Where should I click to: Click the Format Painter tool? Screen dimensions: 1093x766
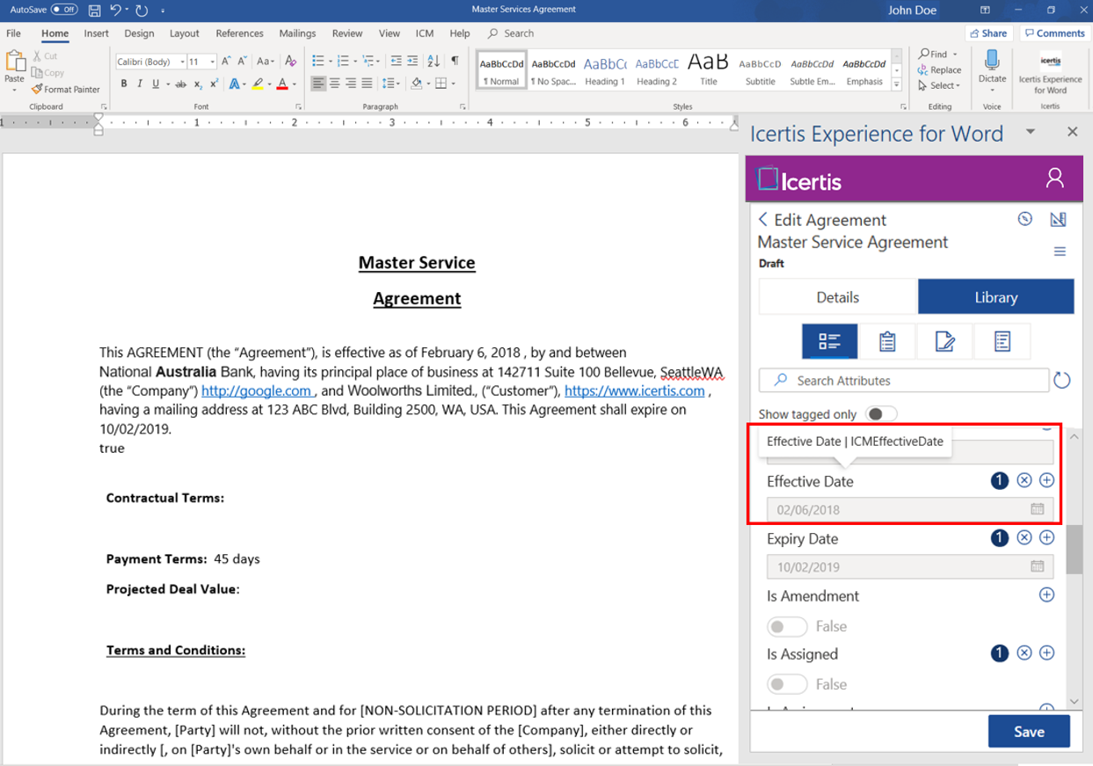[x=66, y=89]
